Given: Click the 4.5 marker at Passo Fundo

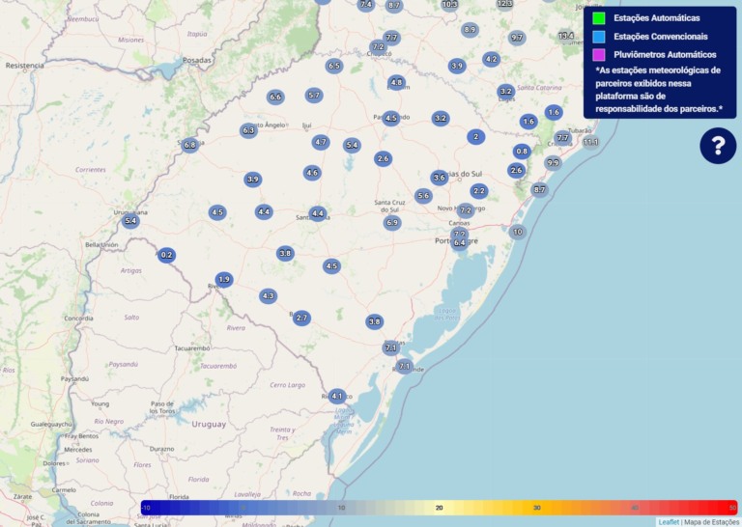Looking at the screenshot, I should coord(391,118).
